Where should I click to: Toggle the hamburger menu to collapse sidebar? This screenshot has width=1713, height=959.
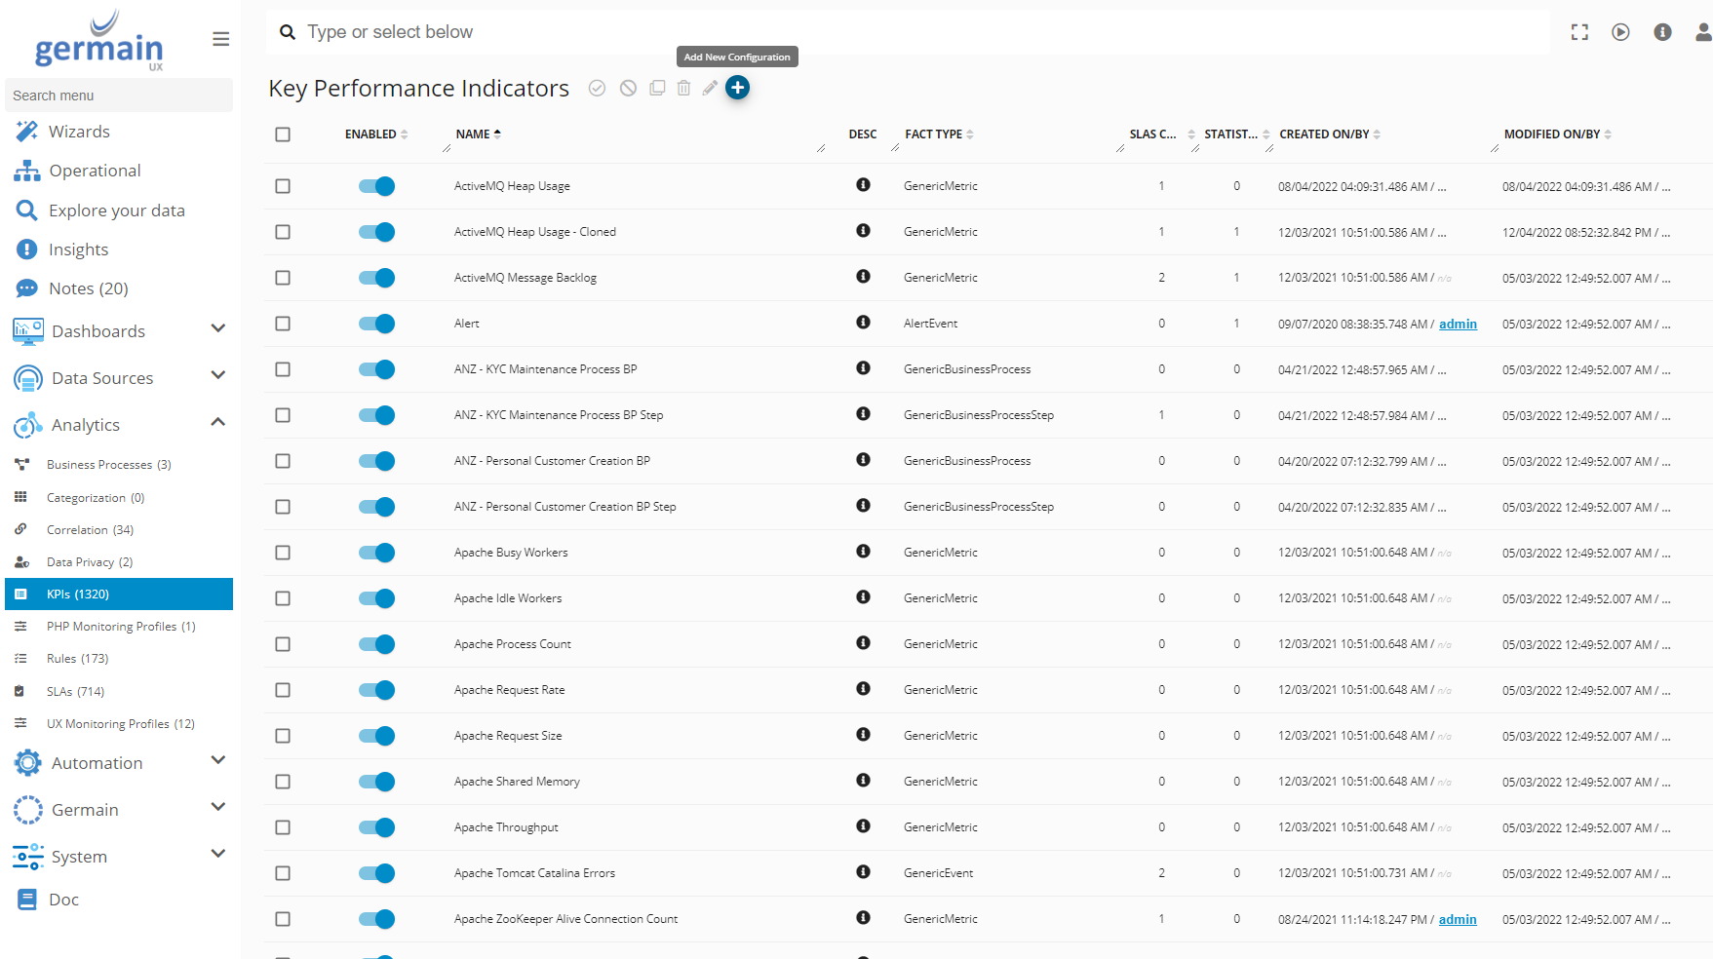tap(221, 39)
